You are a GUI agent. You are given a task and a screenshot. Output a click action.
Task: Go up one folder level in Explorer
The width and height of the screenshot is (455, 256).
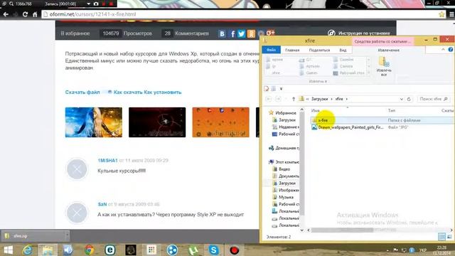294,99
